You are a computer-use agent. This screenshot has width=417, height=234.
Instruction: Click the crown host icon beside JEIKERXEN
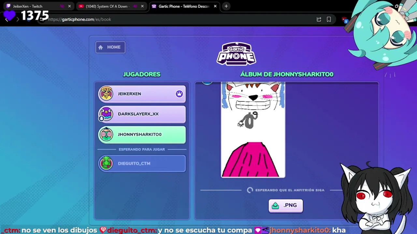pyautogui.click(x=179, y=94)
